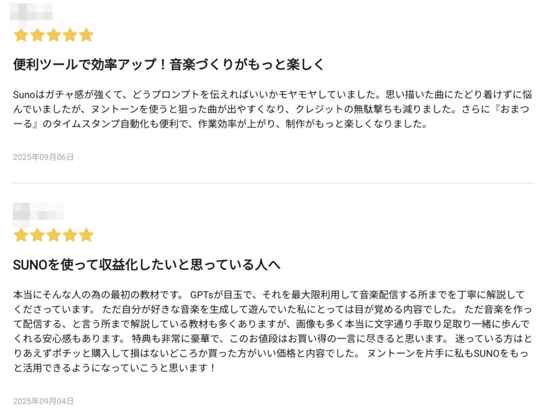
Task: Click the title SUNOを使って収益化したいと思っている人へ
Action: 147,264
